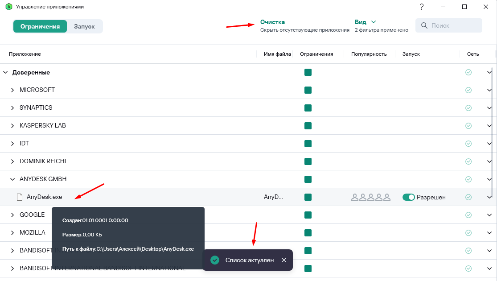This screenshot has height=281, width=497.
Task: Click the restriction square for IDT
Action: coord(308,144)
